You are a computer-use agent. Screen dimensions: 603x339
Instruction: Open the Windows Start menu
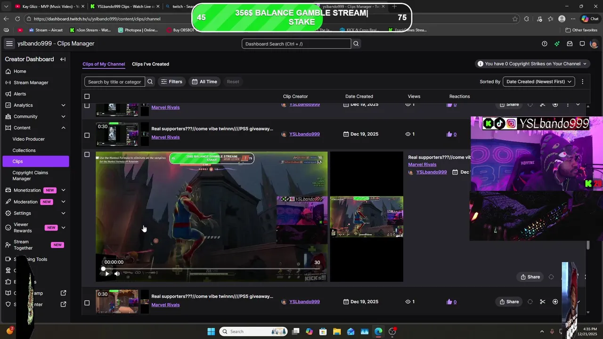(x=211, y=331)
